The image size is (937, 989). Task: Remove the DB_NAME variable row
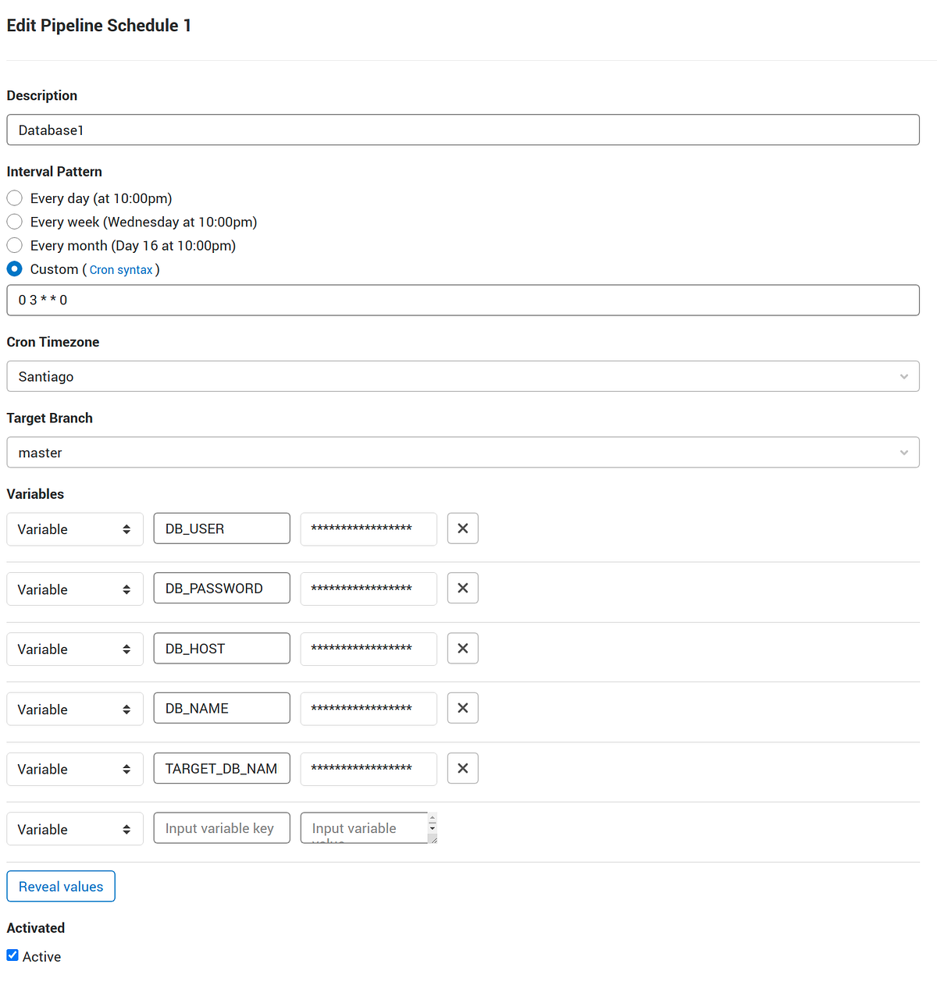[462, 708]
